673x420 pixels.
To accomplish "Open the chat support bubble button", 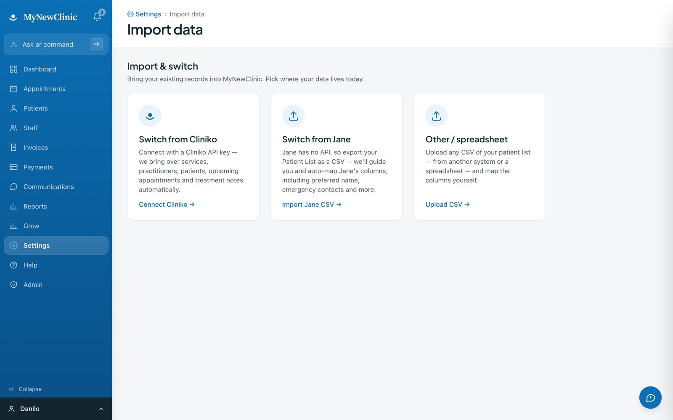I will (650, 397).
